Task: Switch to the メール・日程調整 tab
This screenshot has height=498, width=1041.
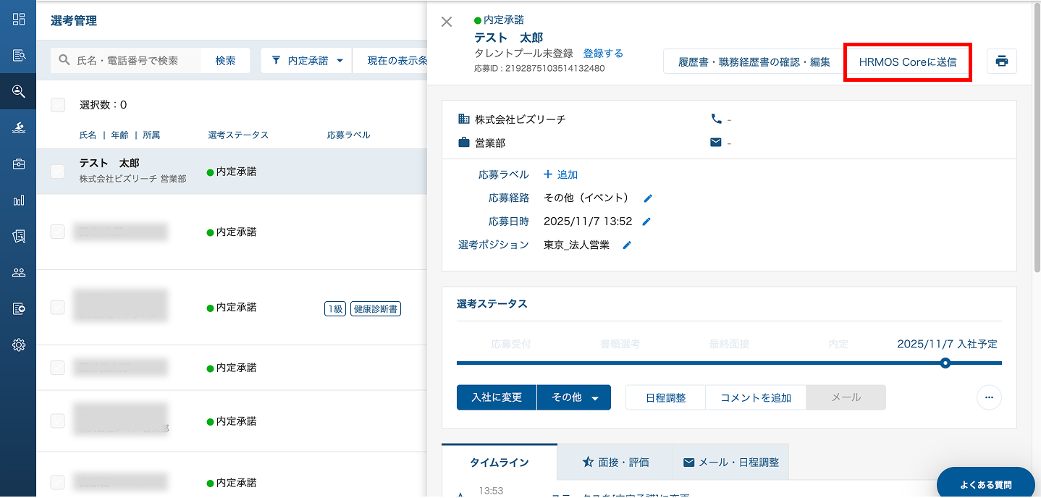Action: click(731, 462)
